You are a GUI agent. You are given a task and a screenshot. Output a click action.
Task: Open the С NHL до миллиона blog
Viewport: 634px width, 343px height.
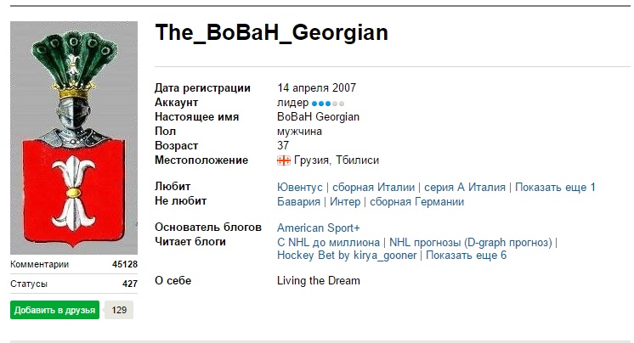[328, 242]
